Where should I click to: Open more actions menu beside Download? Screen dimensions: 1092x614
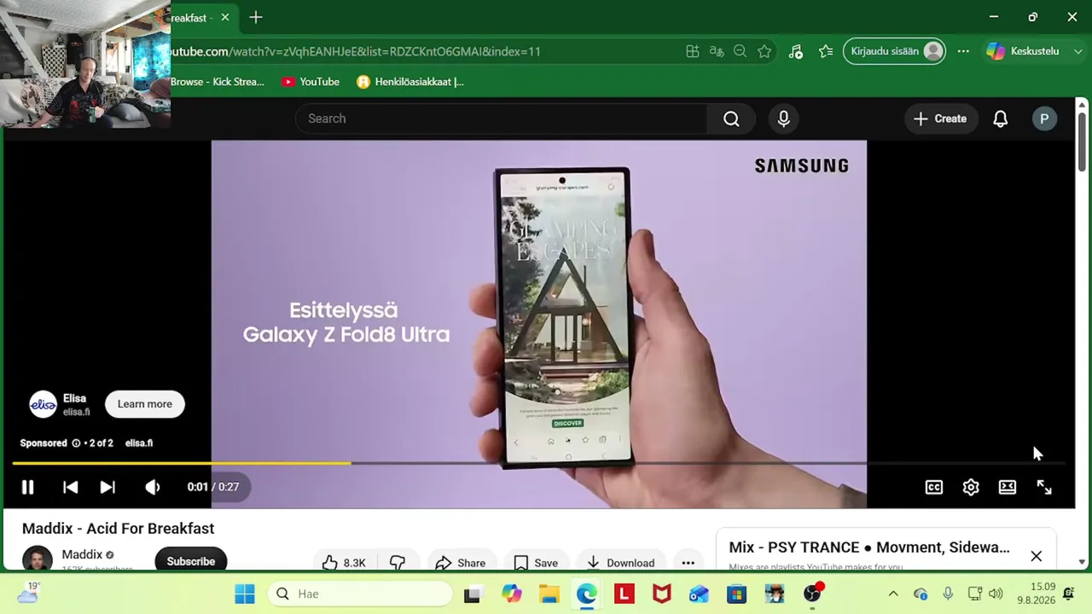[x=688, y=562]
